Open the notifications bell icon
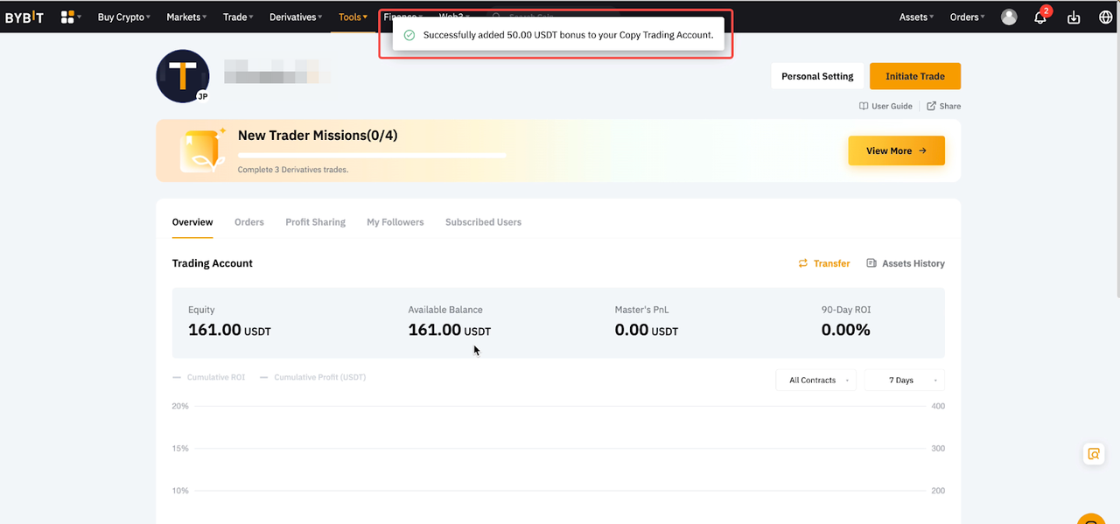The image size is (1120, 524). 1040,17
